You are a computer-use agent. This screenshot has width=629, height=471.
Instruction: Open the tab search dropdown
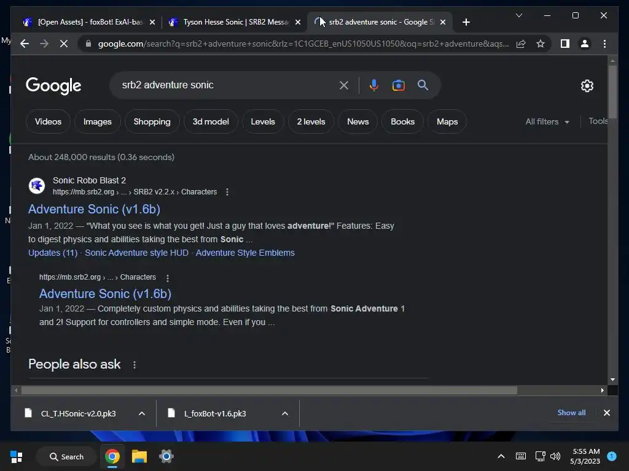518,15
